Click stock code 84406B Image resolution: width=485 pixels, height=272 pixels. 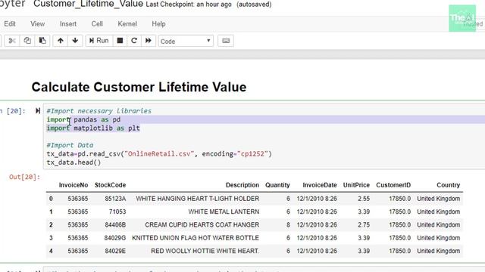coord(115,225)
